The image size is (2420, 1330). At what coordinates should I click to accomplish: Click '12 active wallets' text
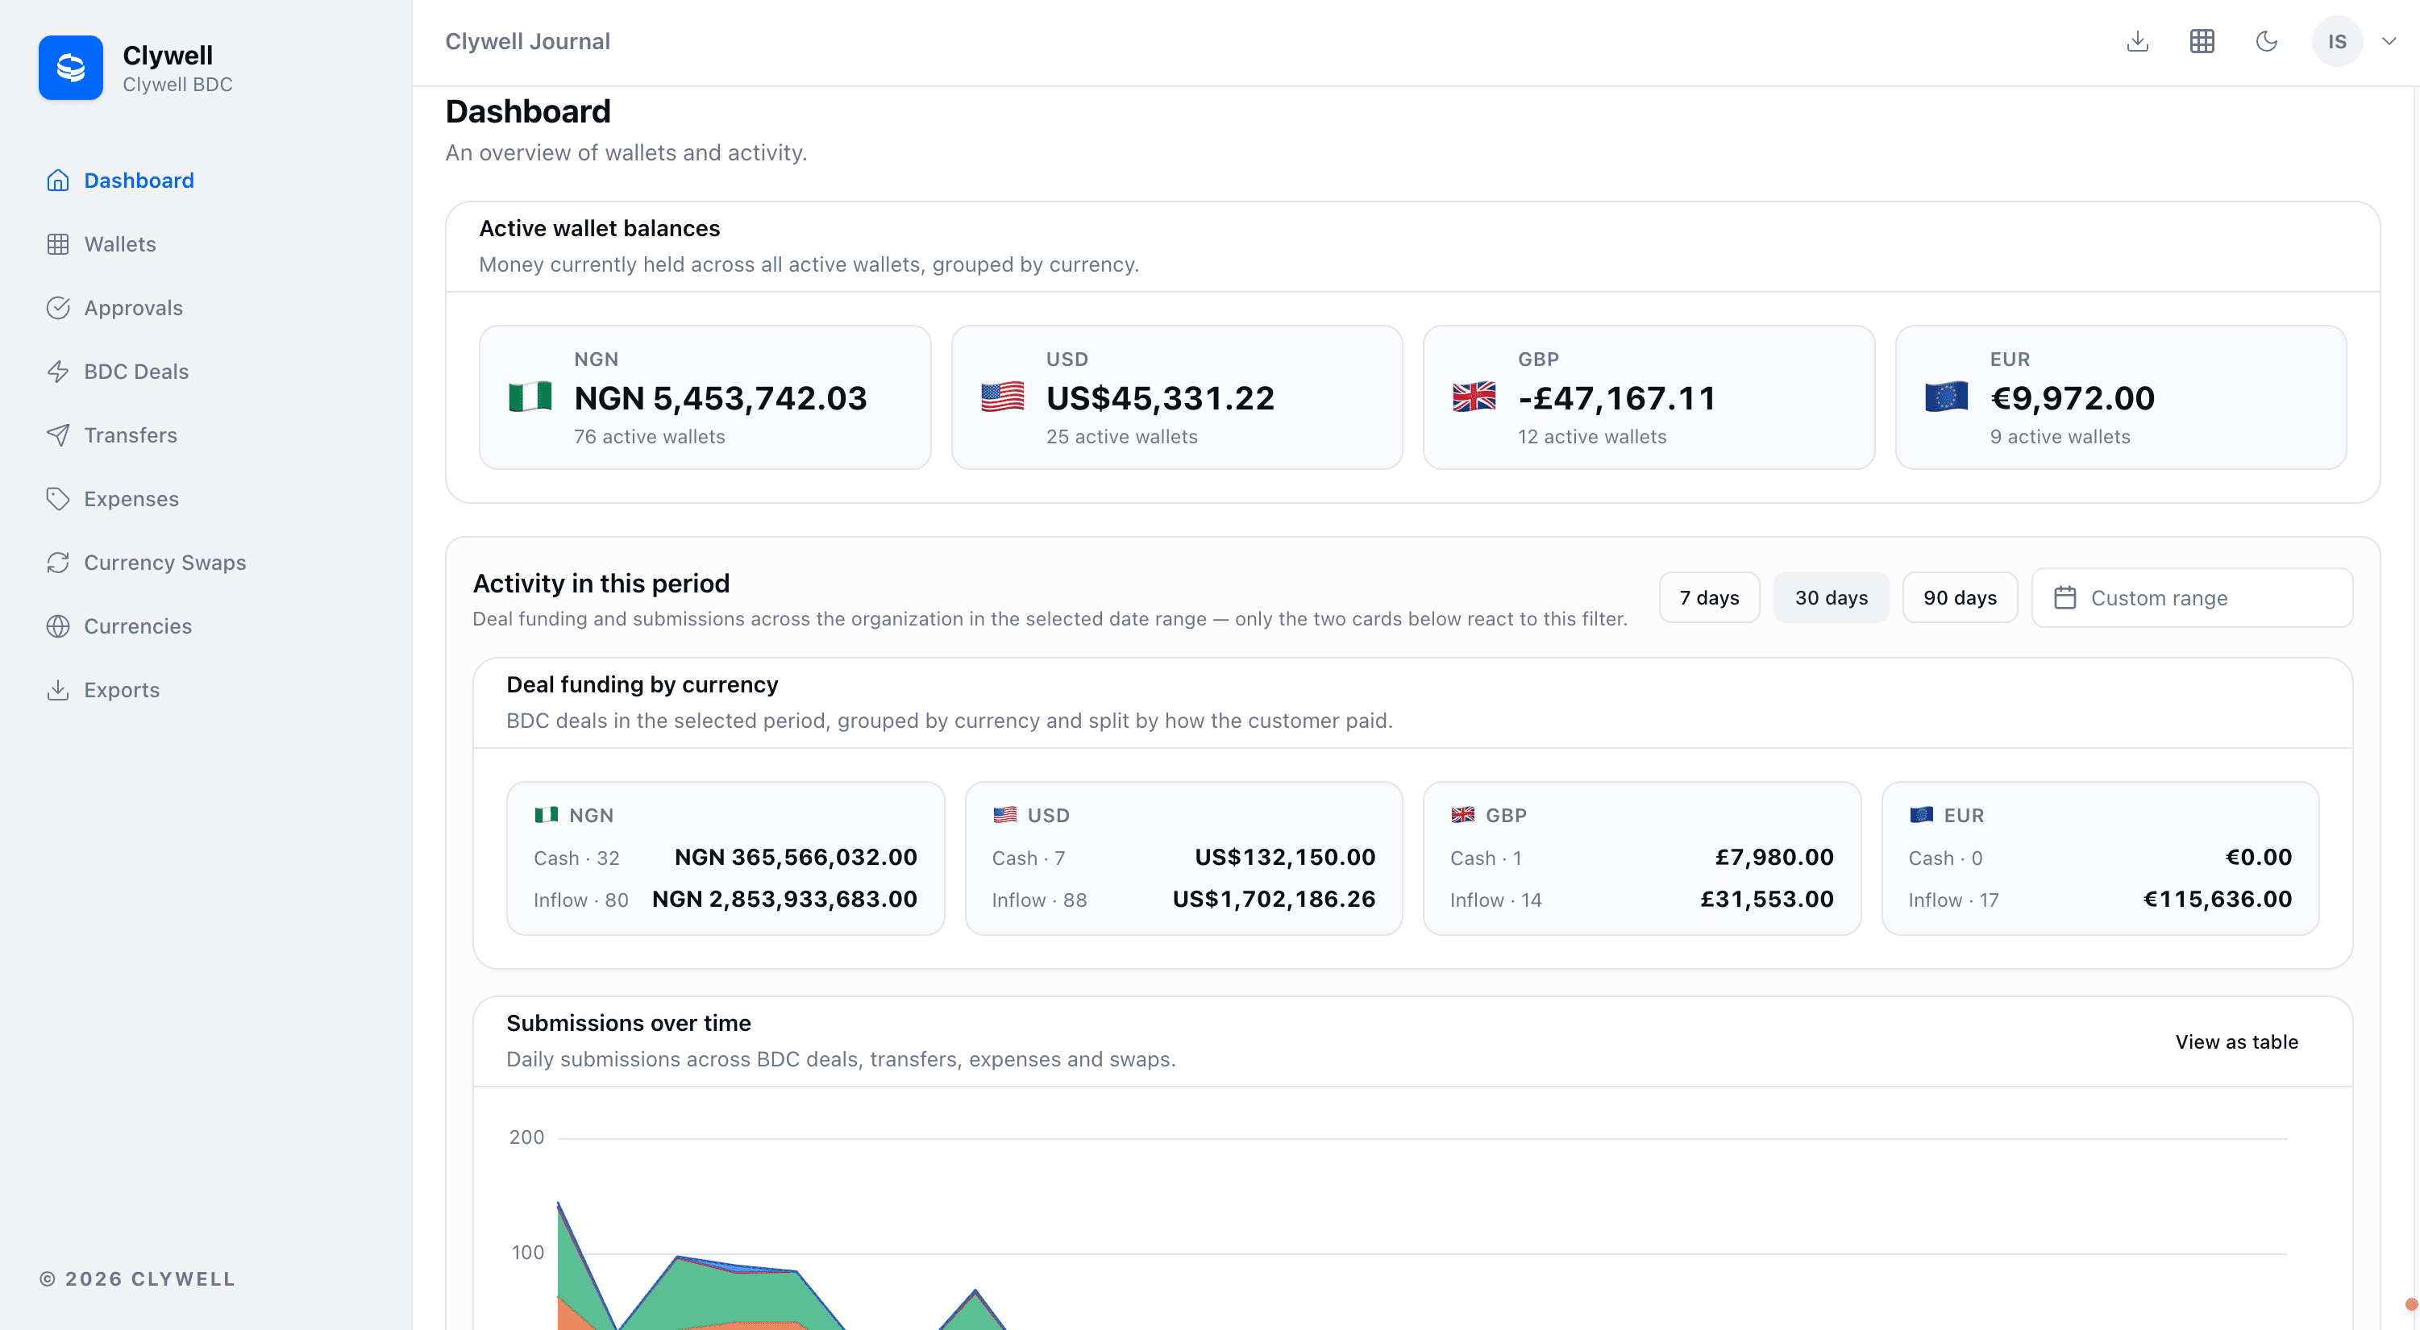pyautogui.click(x=1591, y=437)
